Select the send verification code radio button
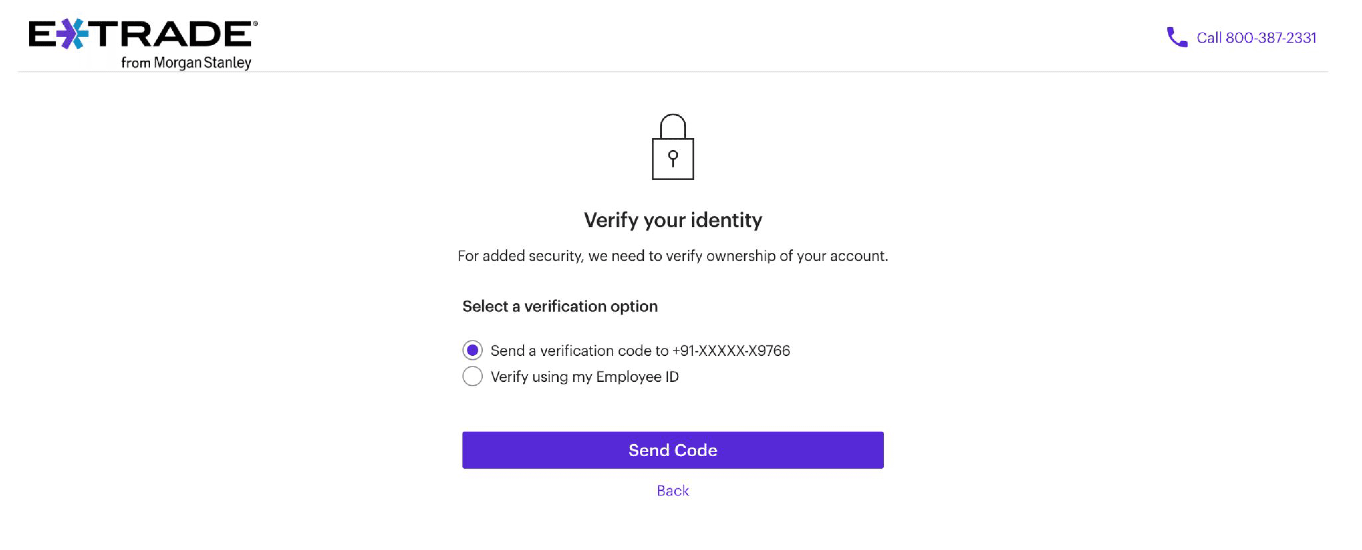The width and height of the screenshot is (1362, 550). click(x=472, y=350)
